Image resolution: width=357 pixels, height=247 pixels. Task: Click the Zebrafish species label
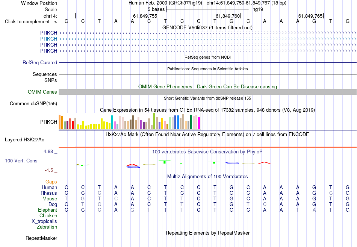tap(47, 227)
